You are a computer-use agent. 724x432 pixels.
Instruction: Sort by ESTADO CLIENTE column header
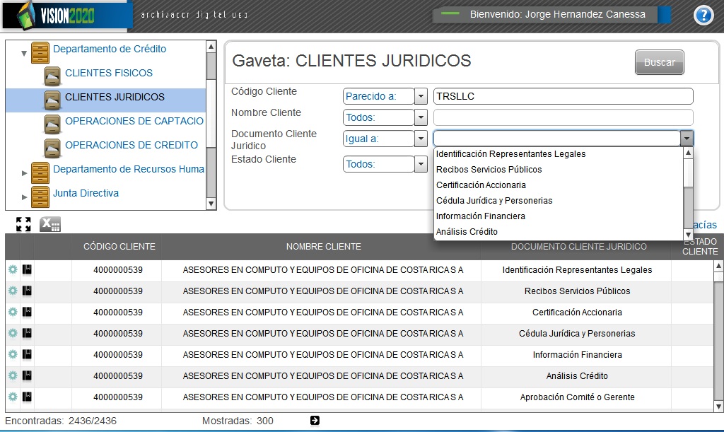[x=699, y=247]
